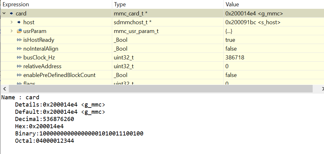Click the noInteralAlign variable icon
Image resolution: width=324 pixels, height=154 pixels.
(x=19, y=49)
